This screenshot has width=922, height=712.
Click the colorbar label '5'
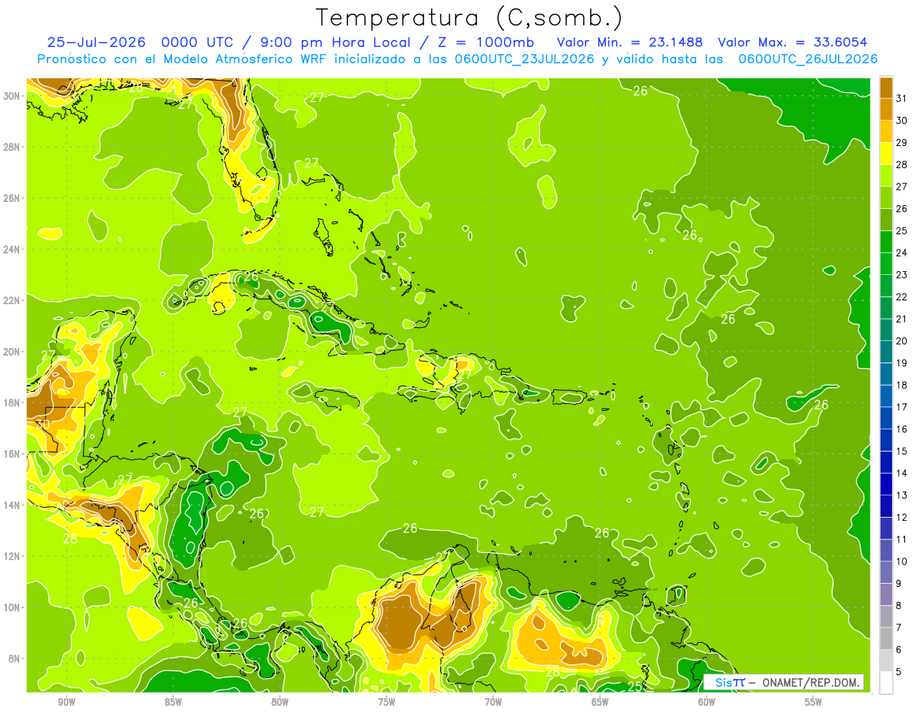(x=899, y=672)
